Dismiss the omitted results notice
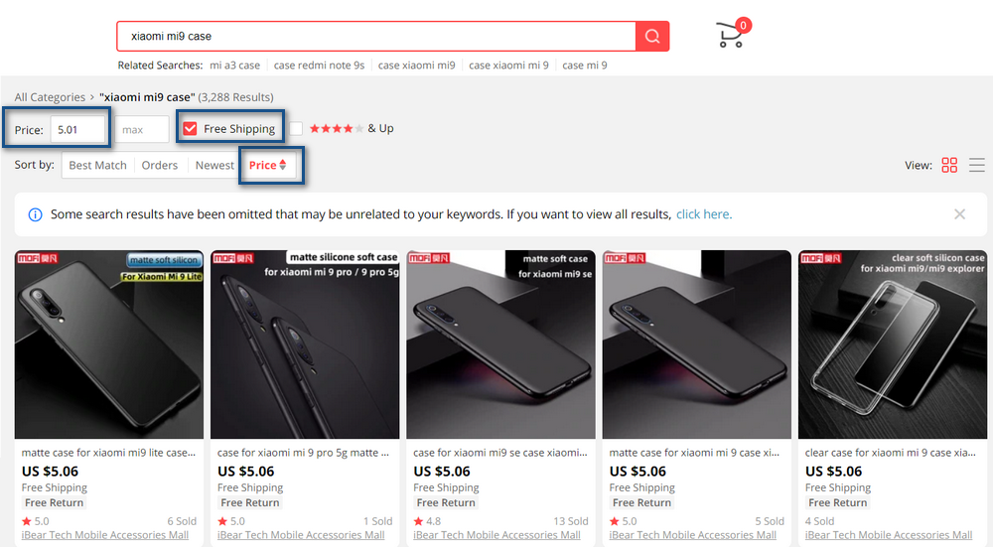The width and height of the screenshot is (993, 547). coord(959,214)
